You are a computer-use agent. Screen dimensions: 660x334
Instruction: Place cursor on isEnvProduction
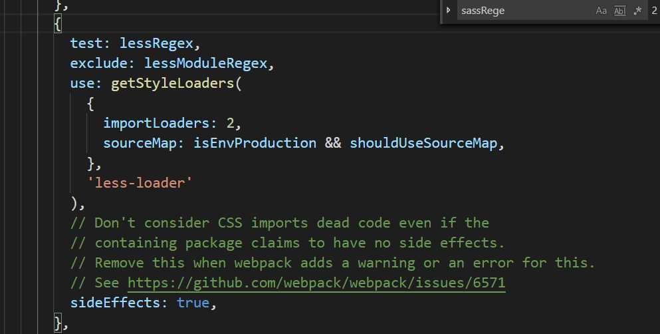[x=255, y=143]
